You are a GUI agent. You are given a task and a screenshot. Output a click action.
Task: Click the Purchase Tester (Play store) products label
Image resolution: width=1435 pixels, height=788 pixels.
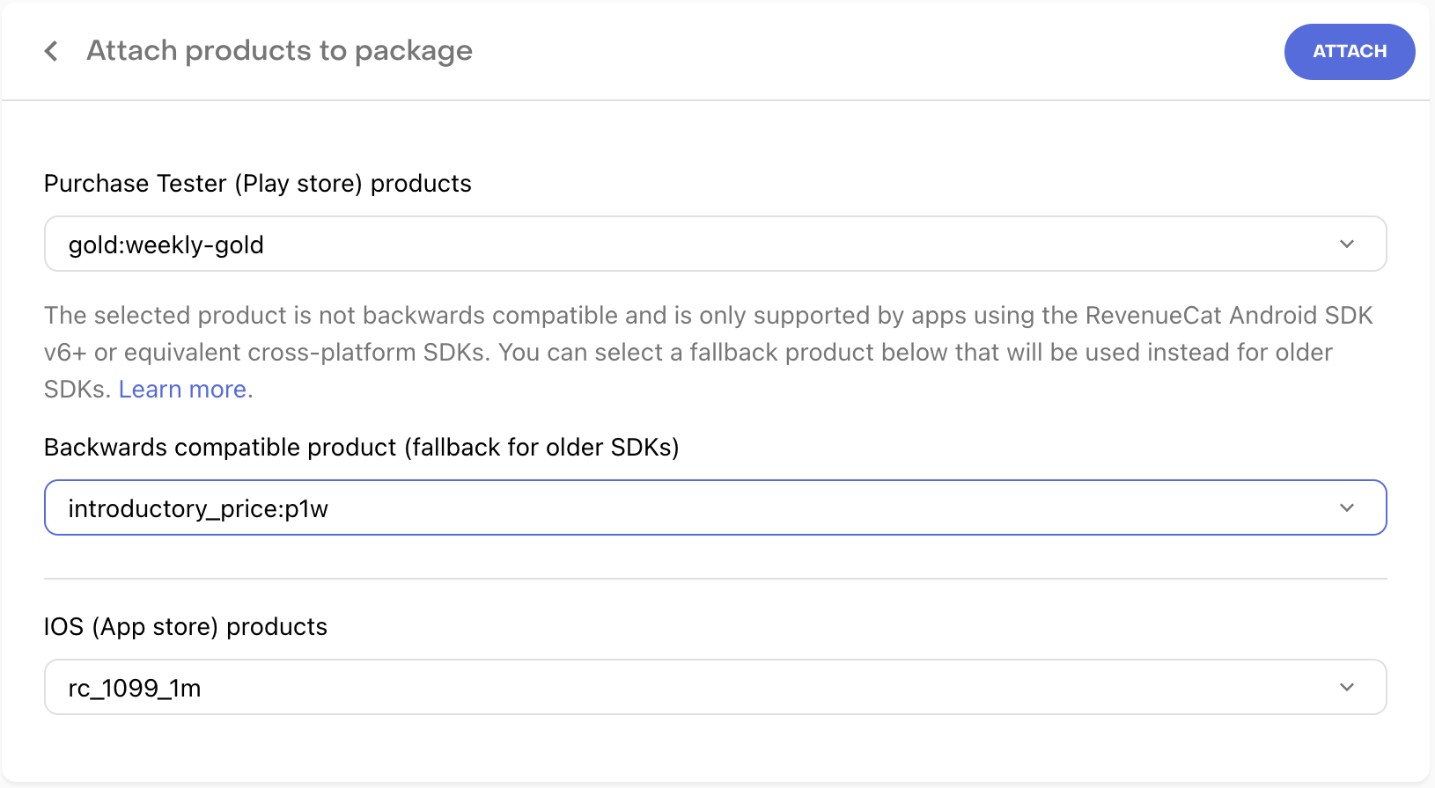(x=257, y=183)
